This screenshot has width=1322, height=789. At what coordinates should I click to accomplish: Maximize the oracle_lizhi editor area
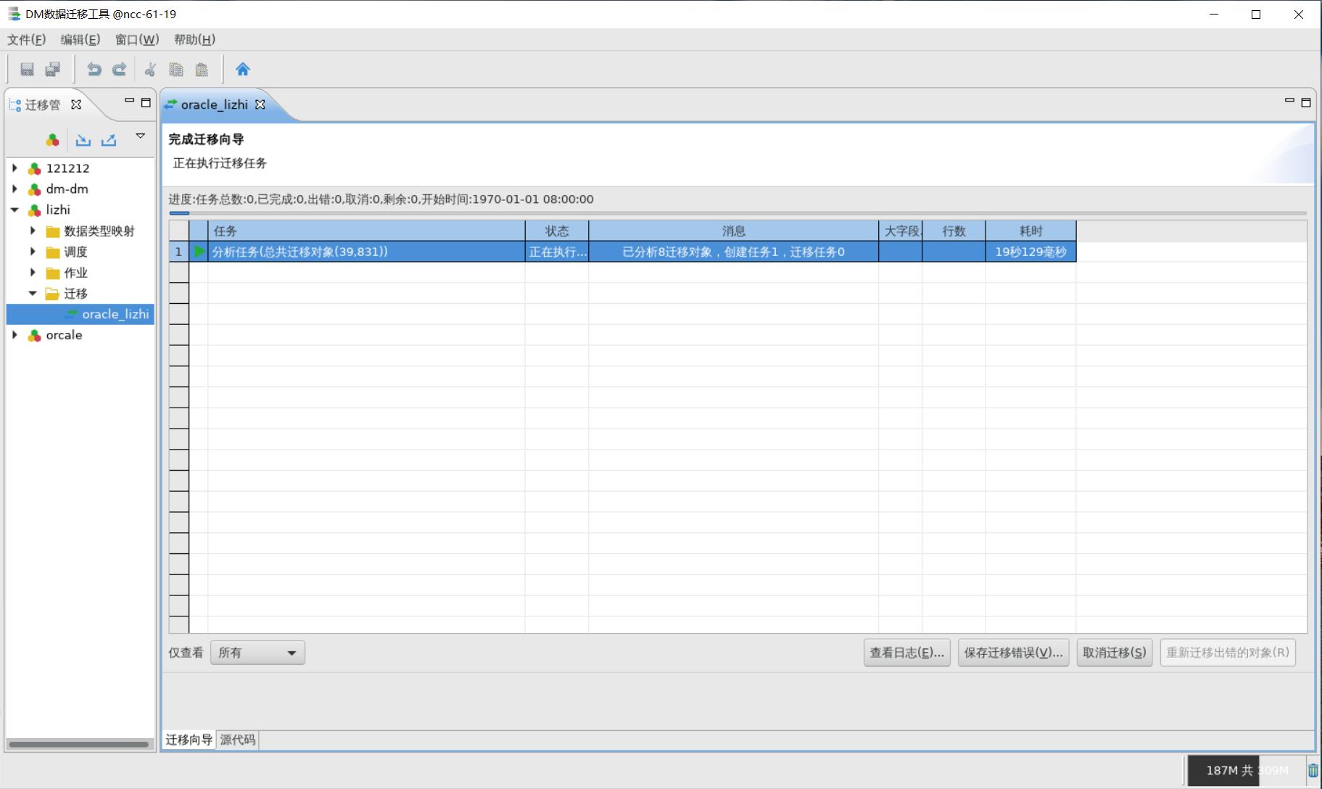point(1306,103)
